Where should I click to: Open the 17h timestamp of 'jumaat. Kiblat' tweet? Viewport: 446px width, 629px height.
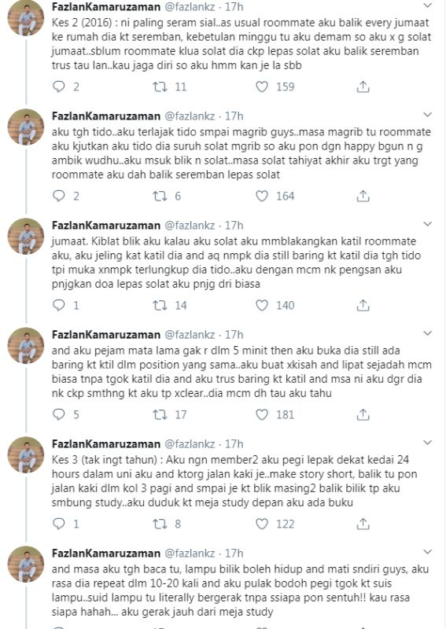[x=234, y=226]
